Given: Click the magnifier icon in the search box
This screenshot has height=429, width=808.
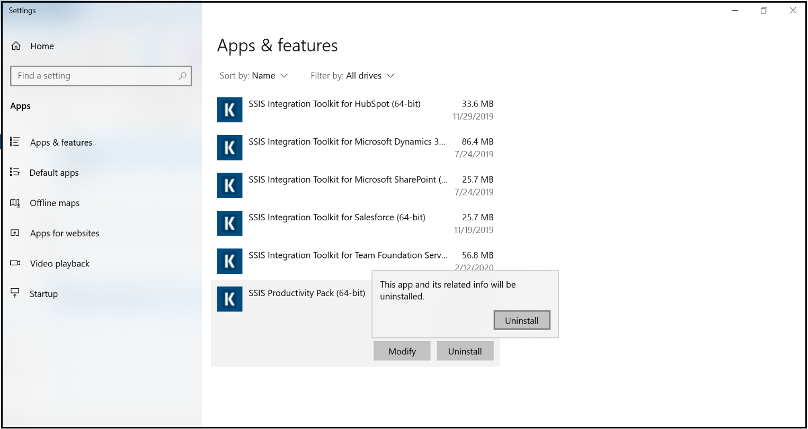Looking at the screenshot, I should [182, 76].
